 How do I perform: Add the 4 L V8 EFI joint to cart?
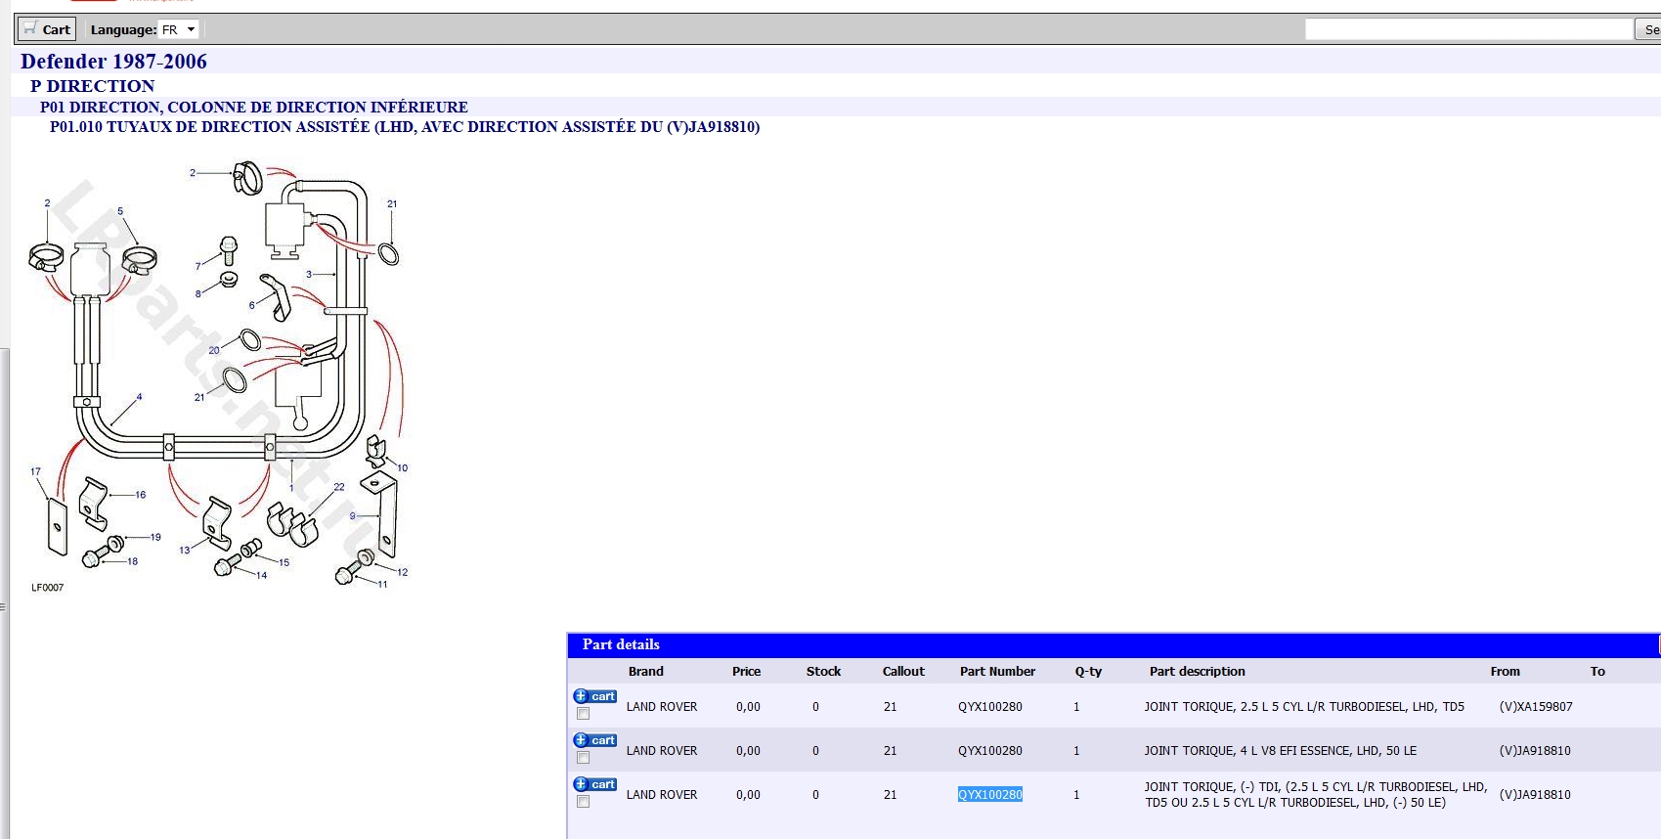(x=594, y=740)
